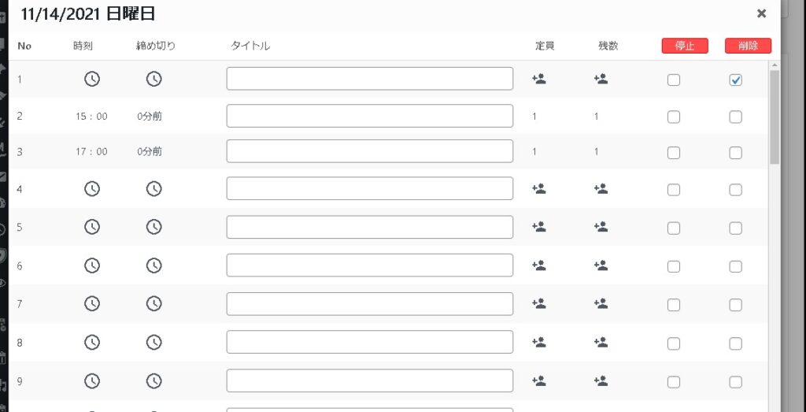Focus the title field in row 3

(x=370, y=151)
